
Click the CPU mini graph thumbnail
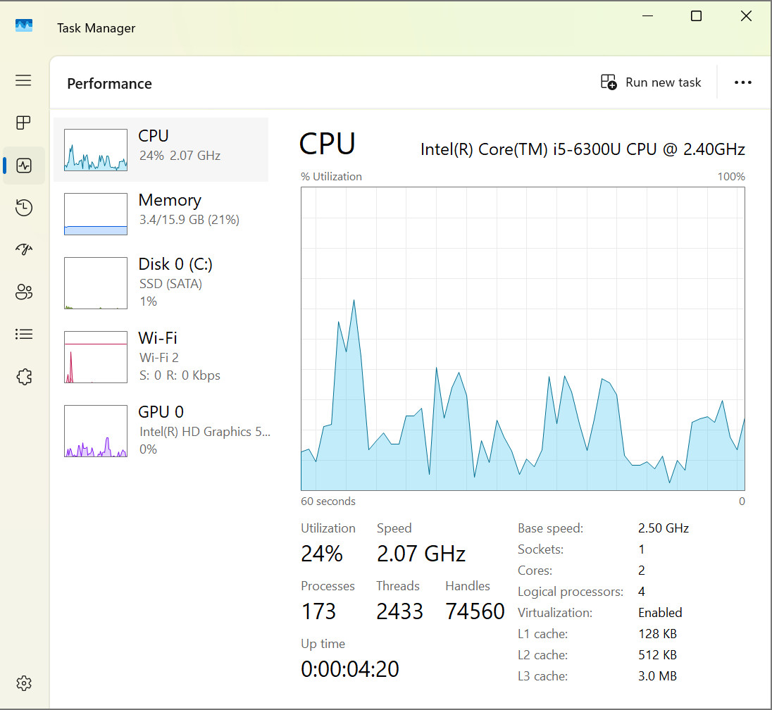(x=96, y=150)
